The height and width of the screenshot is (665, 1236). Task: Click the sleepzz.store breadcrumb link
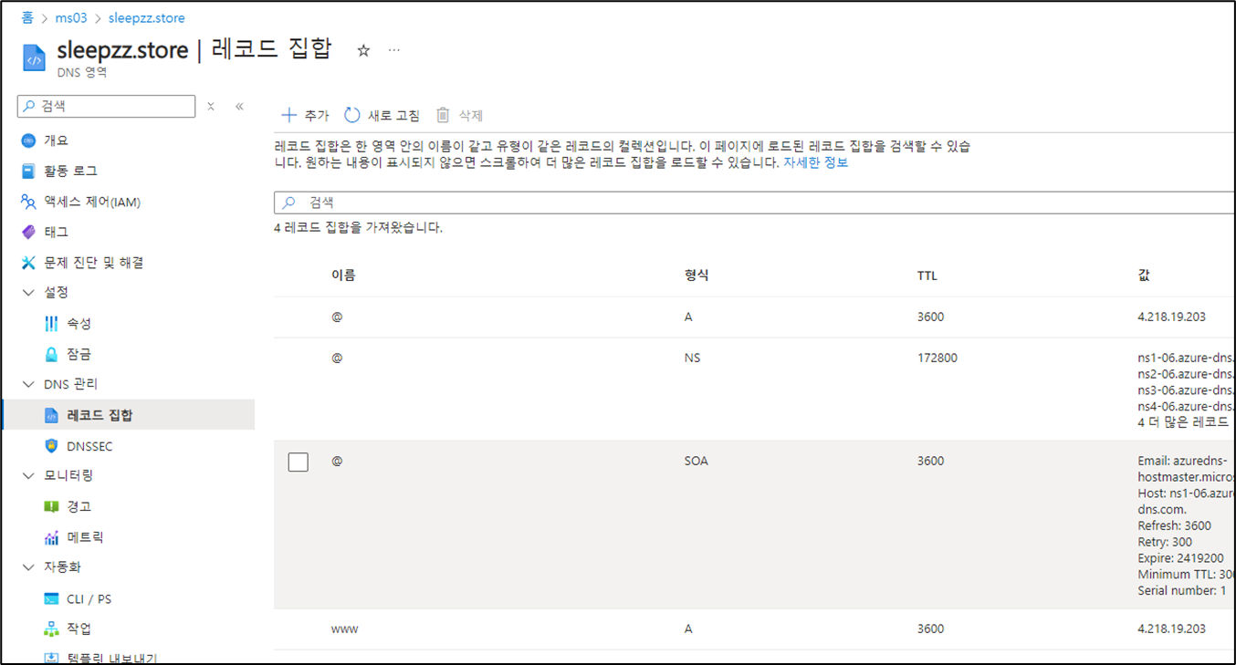[146, 18]
